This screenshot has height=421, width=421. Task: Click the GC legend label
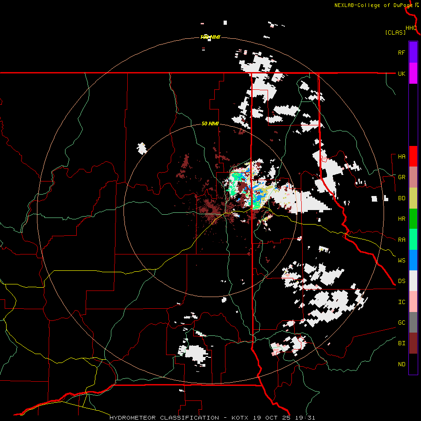(x=401, y=323)
